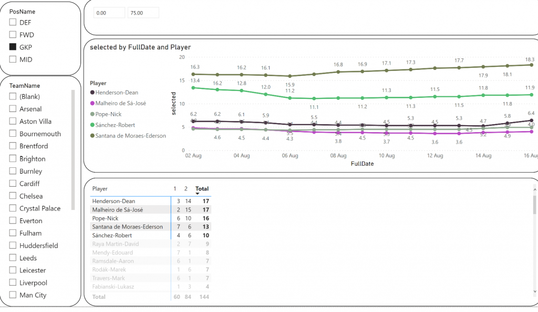Screen dimensions: 538x312
Task: Toggle the Huddersfield team checkbox
Action: pos(13,245)
